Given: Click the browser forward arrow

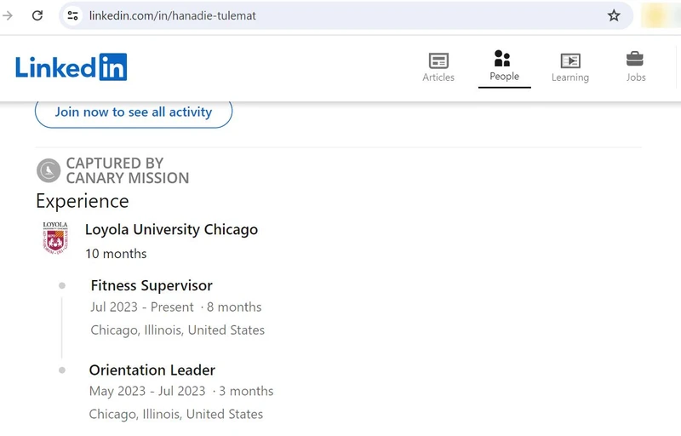Looking at the screenshot, I should tap(8, 15).
